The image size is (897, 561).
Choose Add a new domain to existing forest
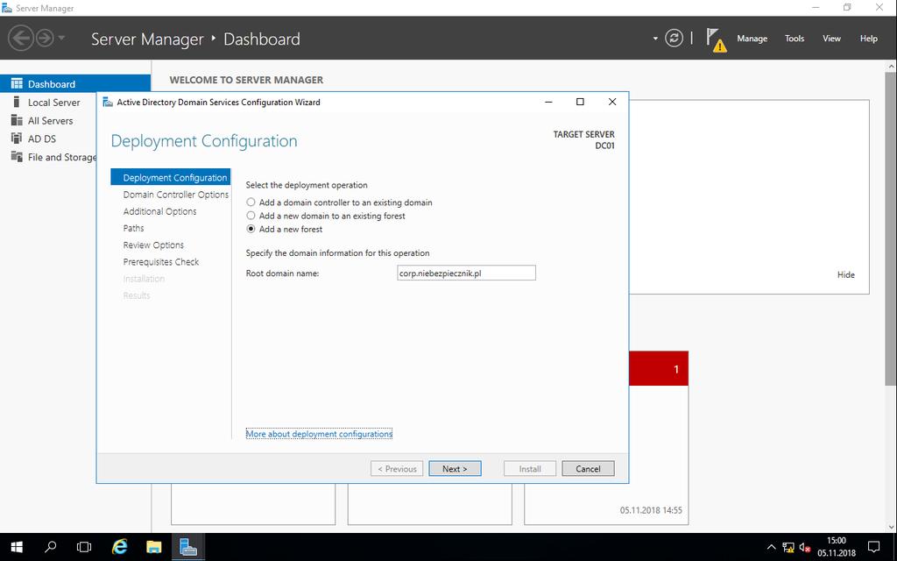tap(326, 216)
